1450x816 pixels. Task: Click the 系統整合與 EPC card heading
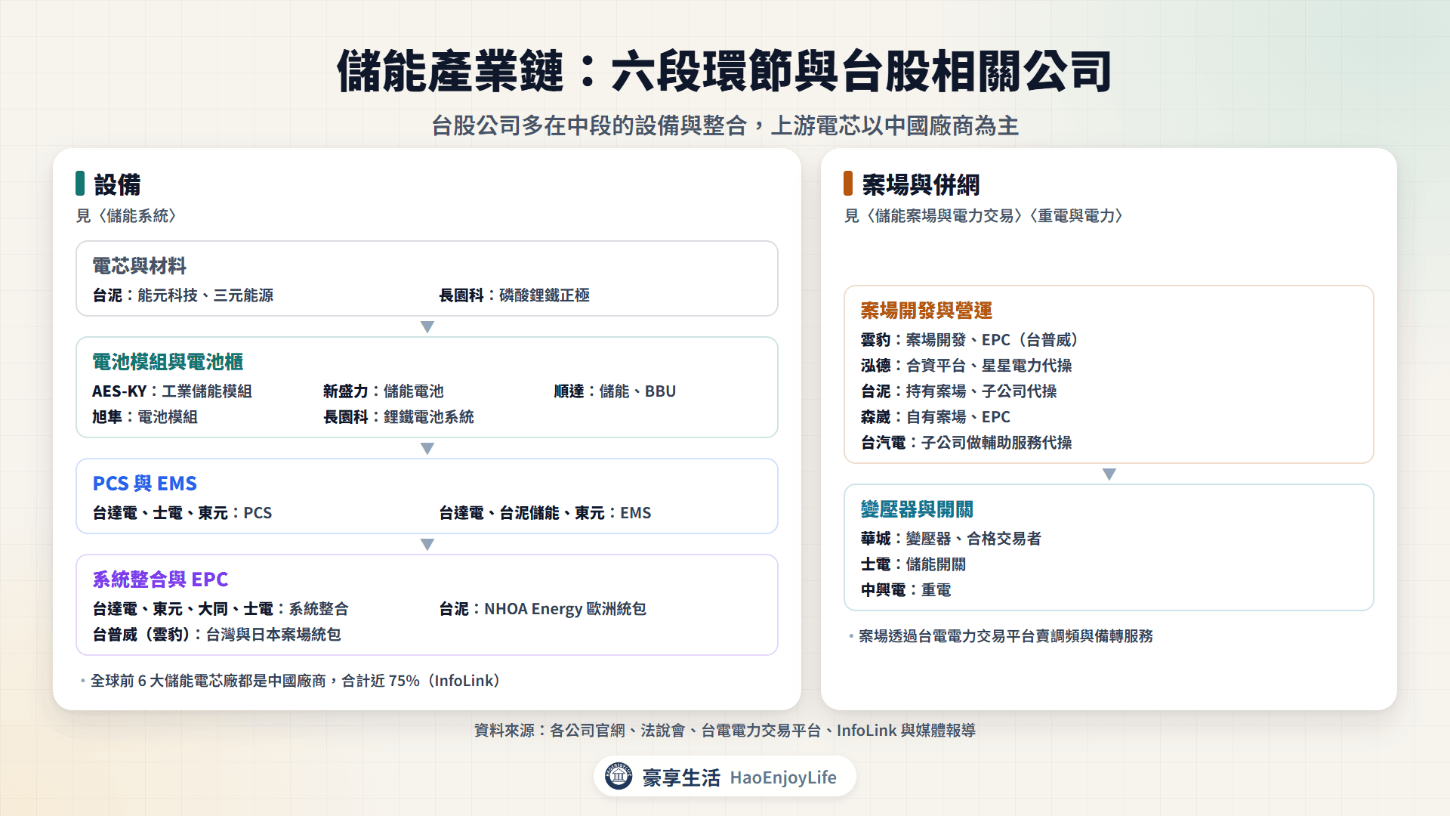point(160,580)
